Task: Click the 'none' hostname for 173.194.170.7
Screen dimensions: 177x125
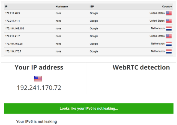Action: coord(58,51)
